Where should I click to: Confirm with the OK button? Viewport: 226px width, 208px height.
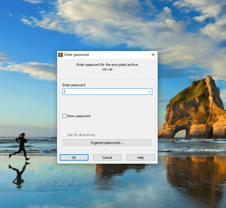[74, 157]
